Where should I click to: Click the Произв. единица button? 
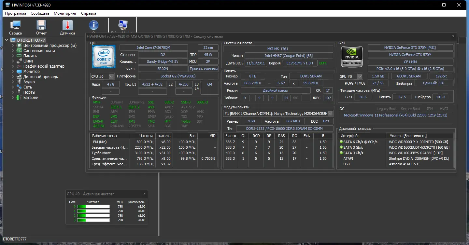tap(204, 69)
